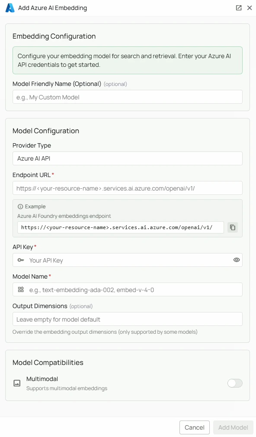
Task: Click the 'Supports multimodal embeddings' description
Action: [x=67, y=388]
